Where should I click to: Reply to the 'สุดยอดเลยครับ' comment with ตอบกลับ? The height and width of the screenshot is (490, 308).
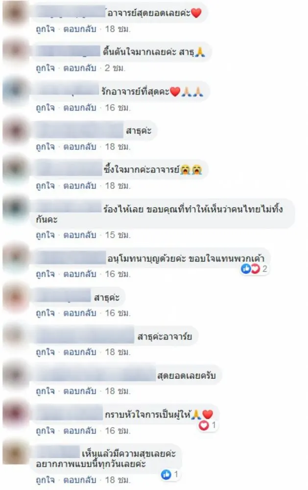[80, 391]
